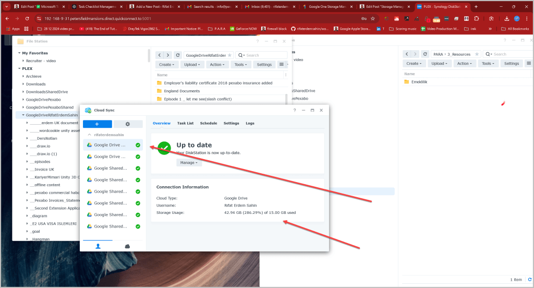Select the 'Recruiter - video' favorite in the tree

(41, 61)
